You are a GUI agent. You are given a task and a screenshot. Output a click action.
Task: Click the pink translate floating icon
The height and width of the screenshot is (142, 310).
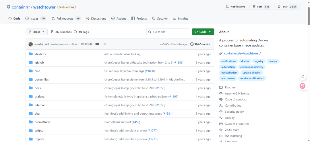[x=303, y=86]
